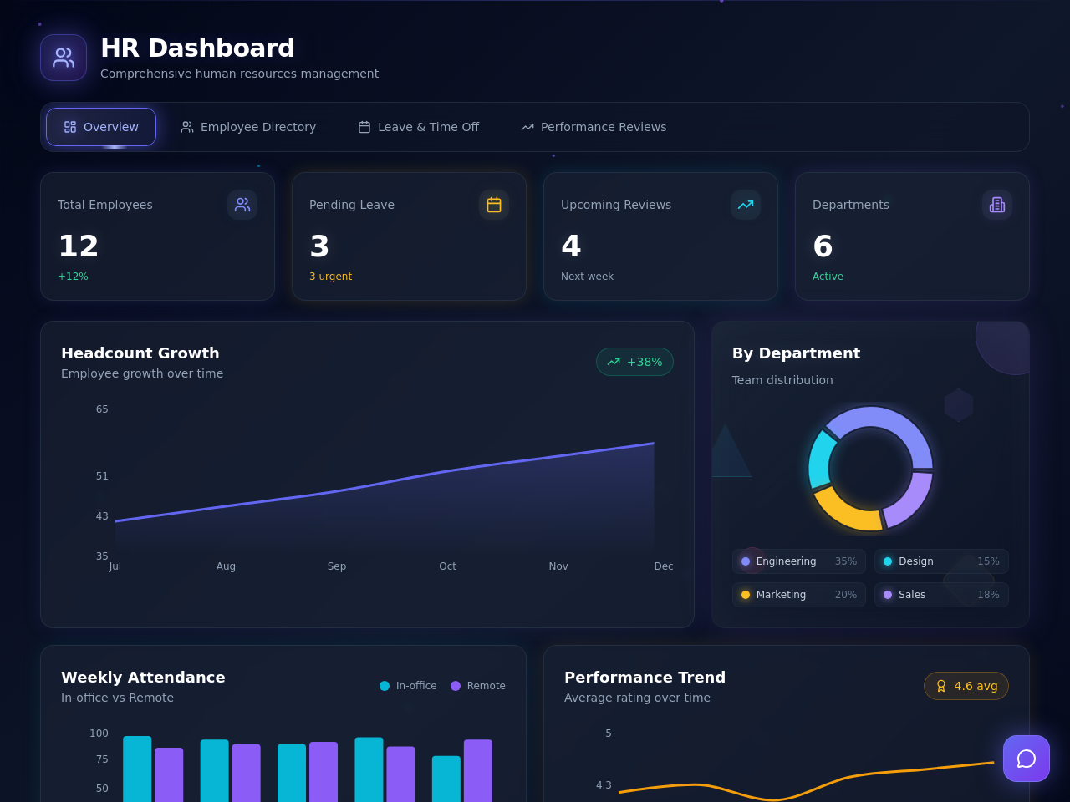The width and height of the screenshot is (1070, 802).
Task: Click the Total Employees users icon
Action: pos(242,205)
